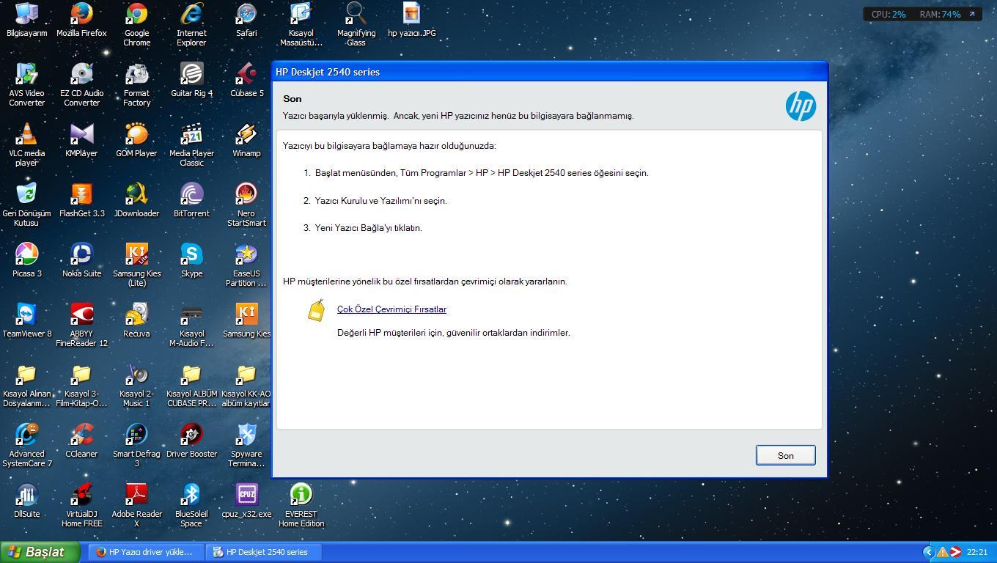Select the Kısayol 2-Music 1 shortcut
This screenshot has width=997, height=563.
[136, 385]
